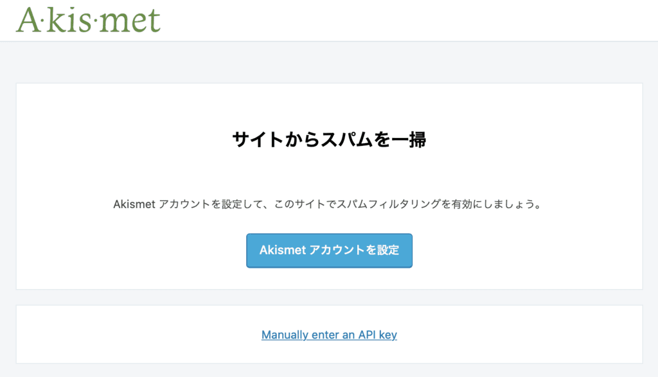
Task: Start account setup with the primary button
Action: tap(329, 250)
